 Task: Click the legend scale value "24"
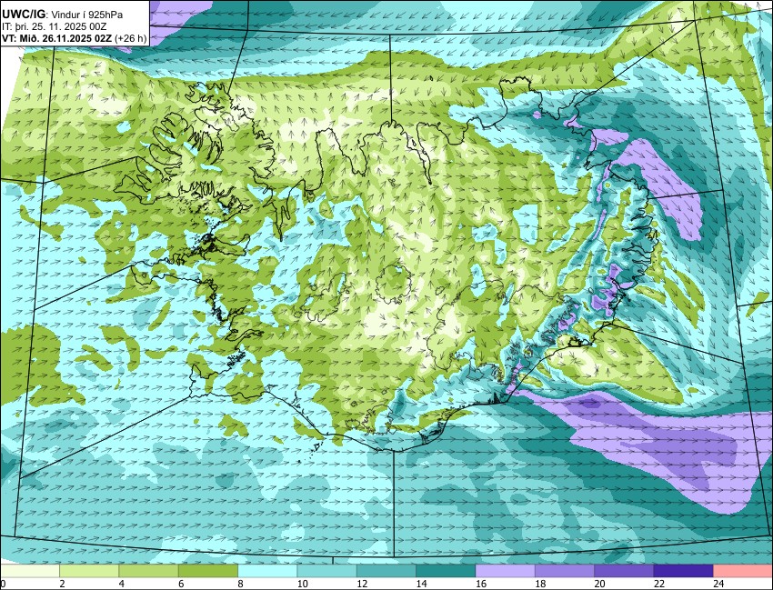718,584
